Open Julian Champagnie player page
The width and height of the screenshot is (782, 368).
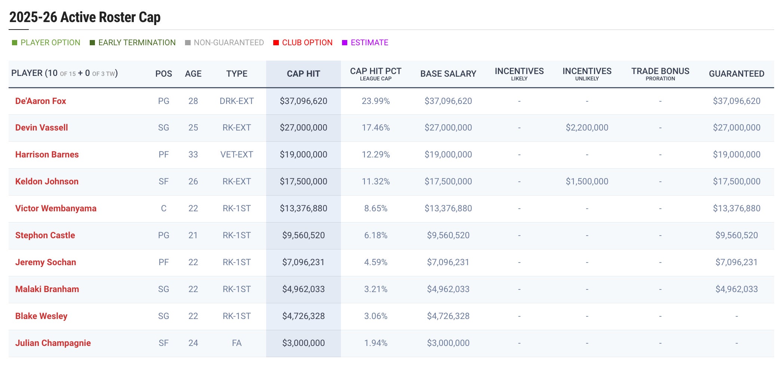click(x=53, y=343)
